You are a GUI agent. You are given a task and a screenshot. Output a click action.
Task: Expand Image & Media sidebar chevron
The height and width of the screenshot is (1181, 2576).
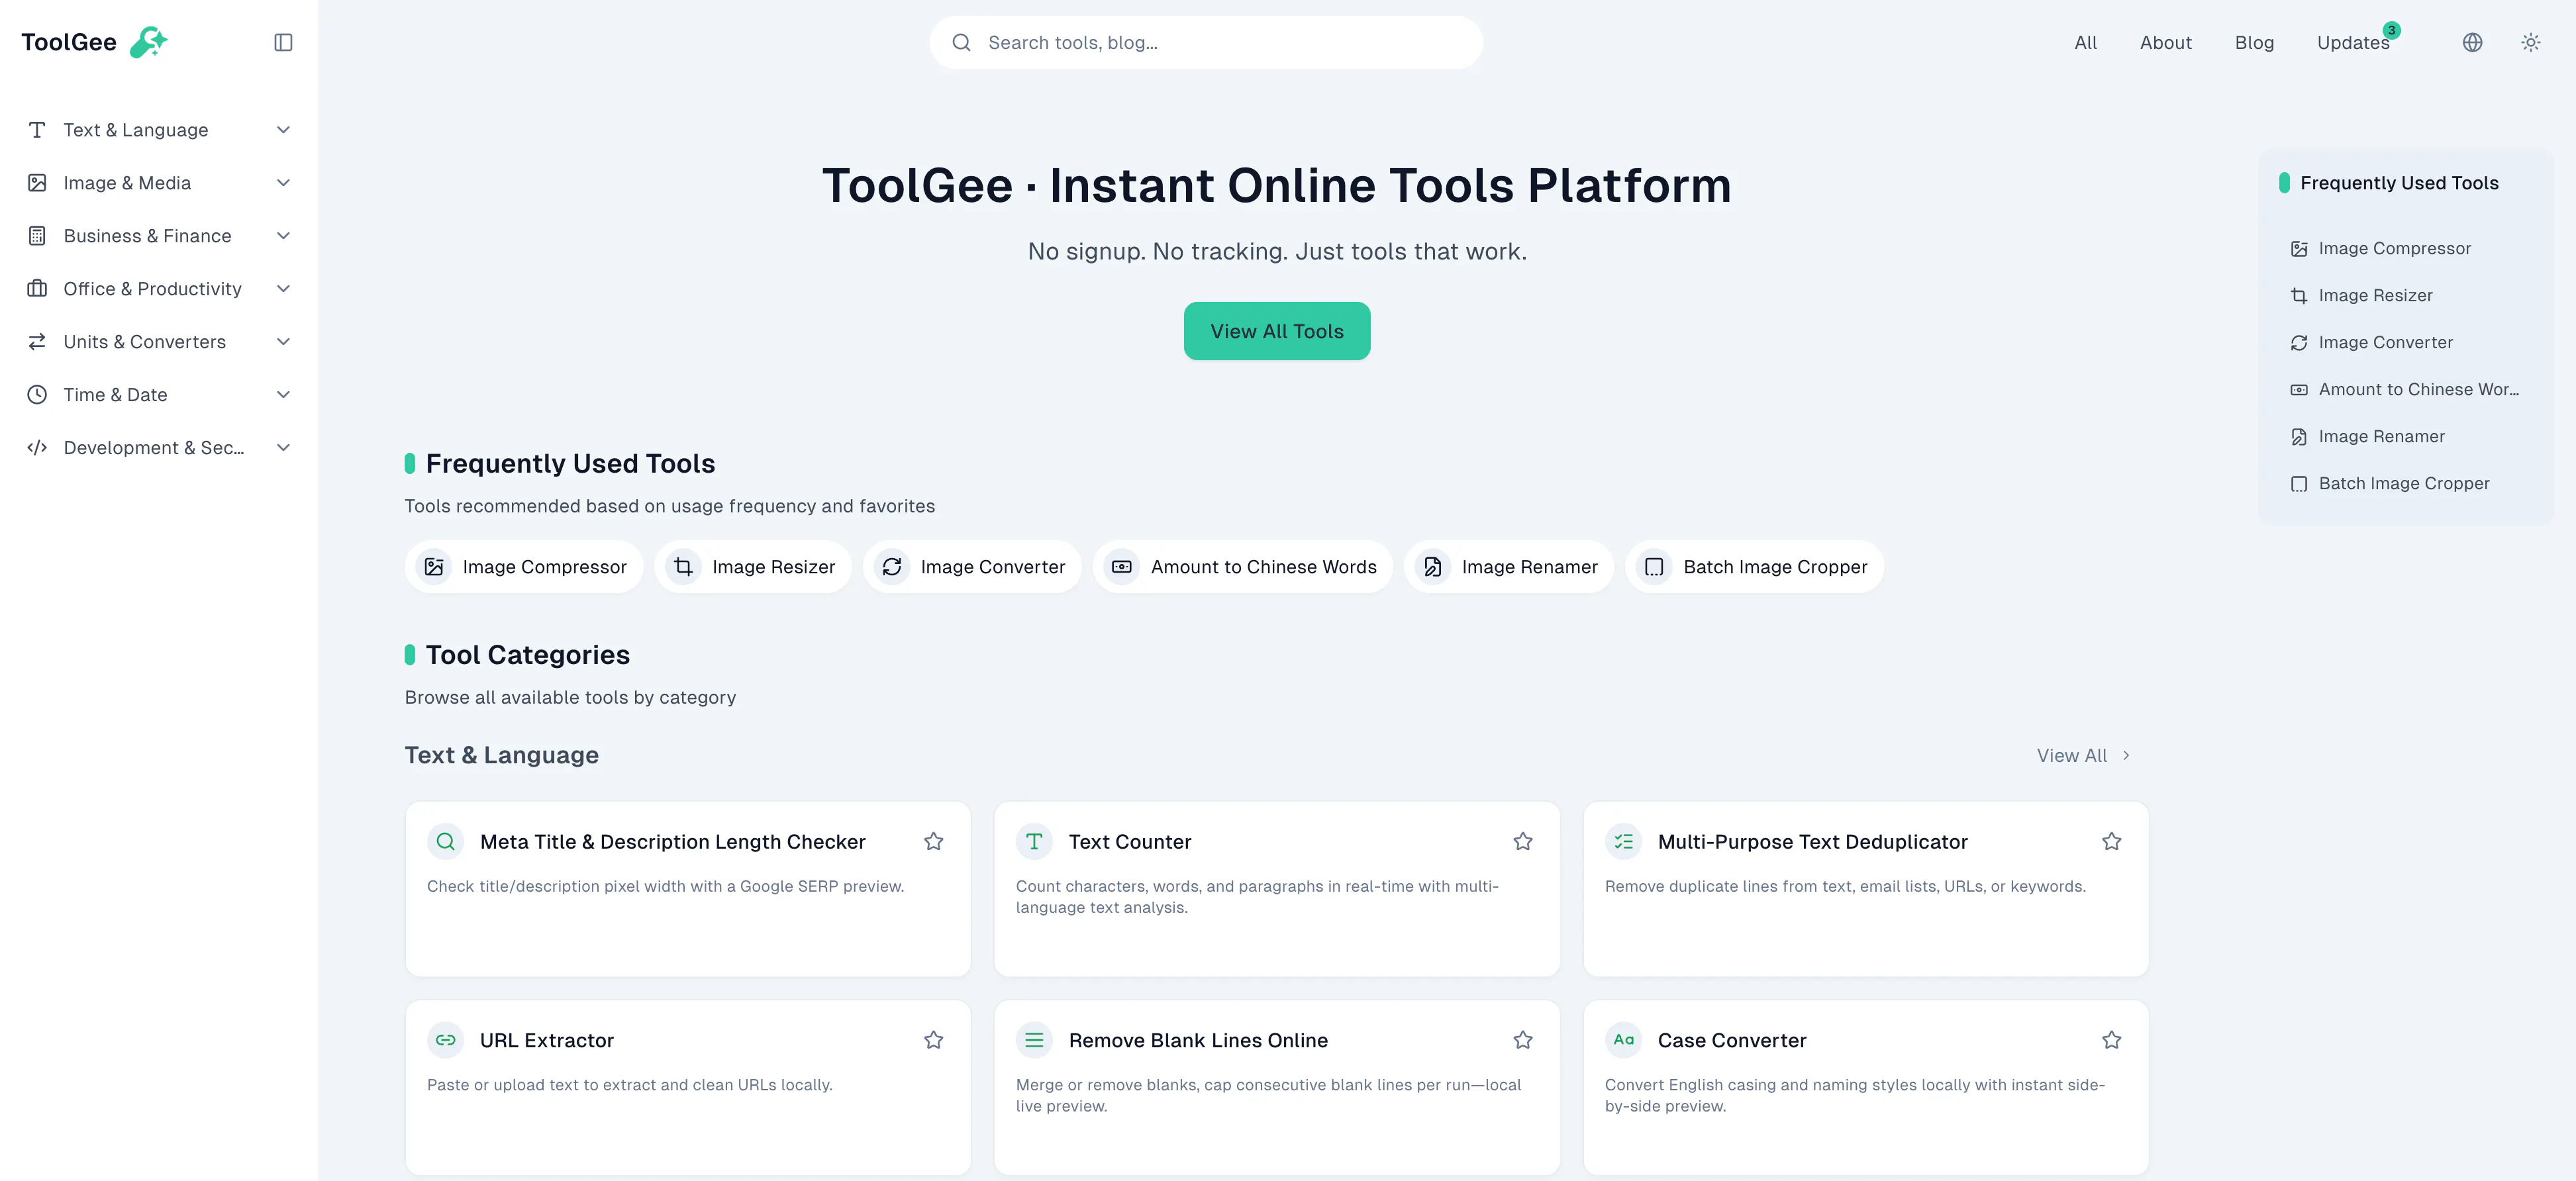(283, 183)
